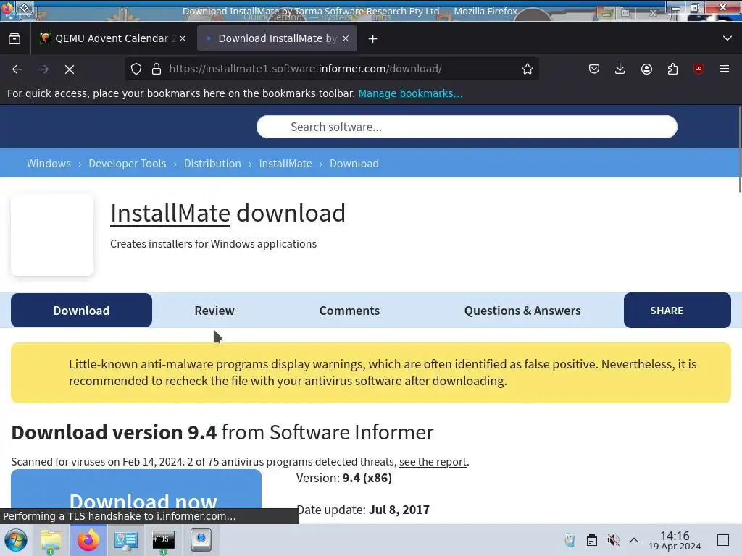Close the QEMU Advent Calendar tab
The width and height of the screenshot is (742, 556).
(183, 38)
